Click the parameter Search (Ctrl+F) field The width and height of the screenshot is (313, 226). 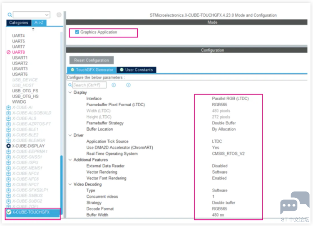point(89,85)
